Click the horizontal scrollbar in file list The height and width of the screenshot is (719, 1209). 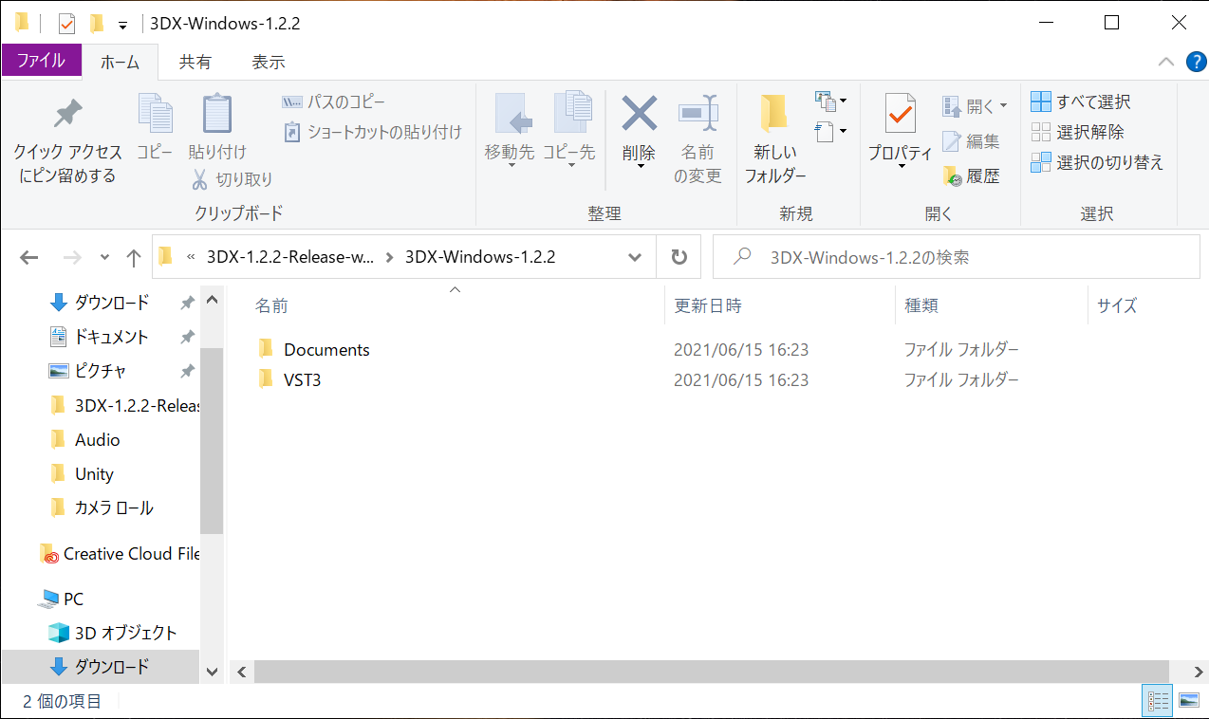tap(712, 672)
